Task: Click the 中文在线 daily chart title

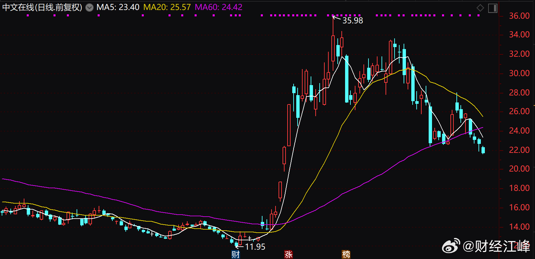Action: (x=42, y=7)
